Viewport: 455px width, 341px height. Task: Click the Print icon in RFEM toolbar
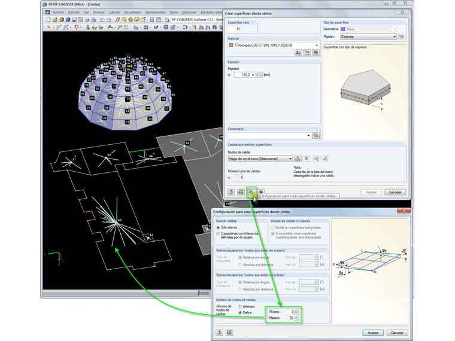[x=87, y=20]
